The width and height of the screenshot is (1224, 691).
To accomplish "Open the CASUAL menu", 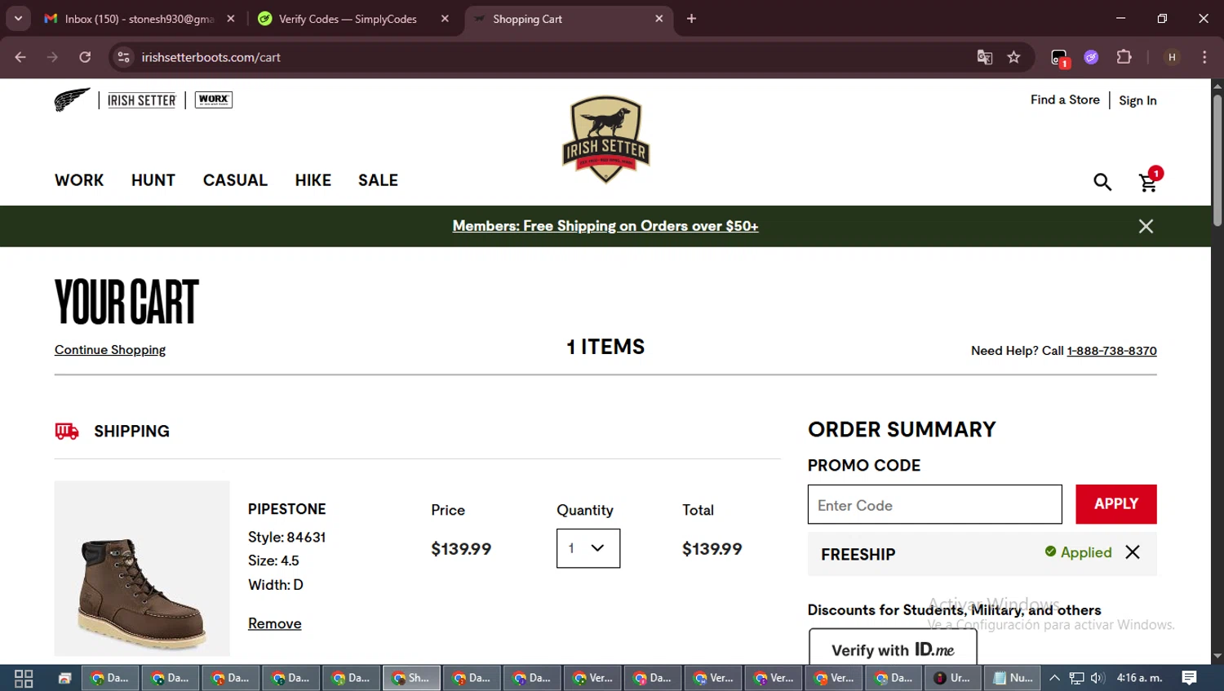I will click(235, 180).
